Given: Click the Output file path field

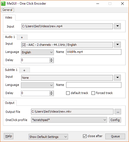Looking at the screenshot, I should [x=72, y=111].
